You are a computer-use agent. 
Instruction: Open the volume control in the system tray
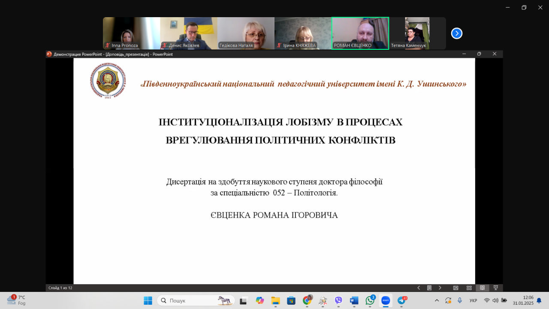[495, 300]
